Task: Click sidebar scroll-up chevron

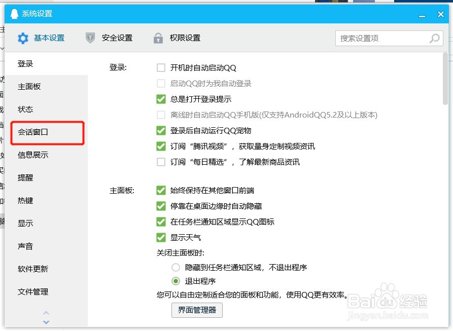Action: coord(46,313)
